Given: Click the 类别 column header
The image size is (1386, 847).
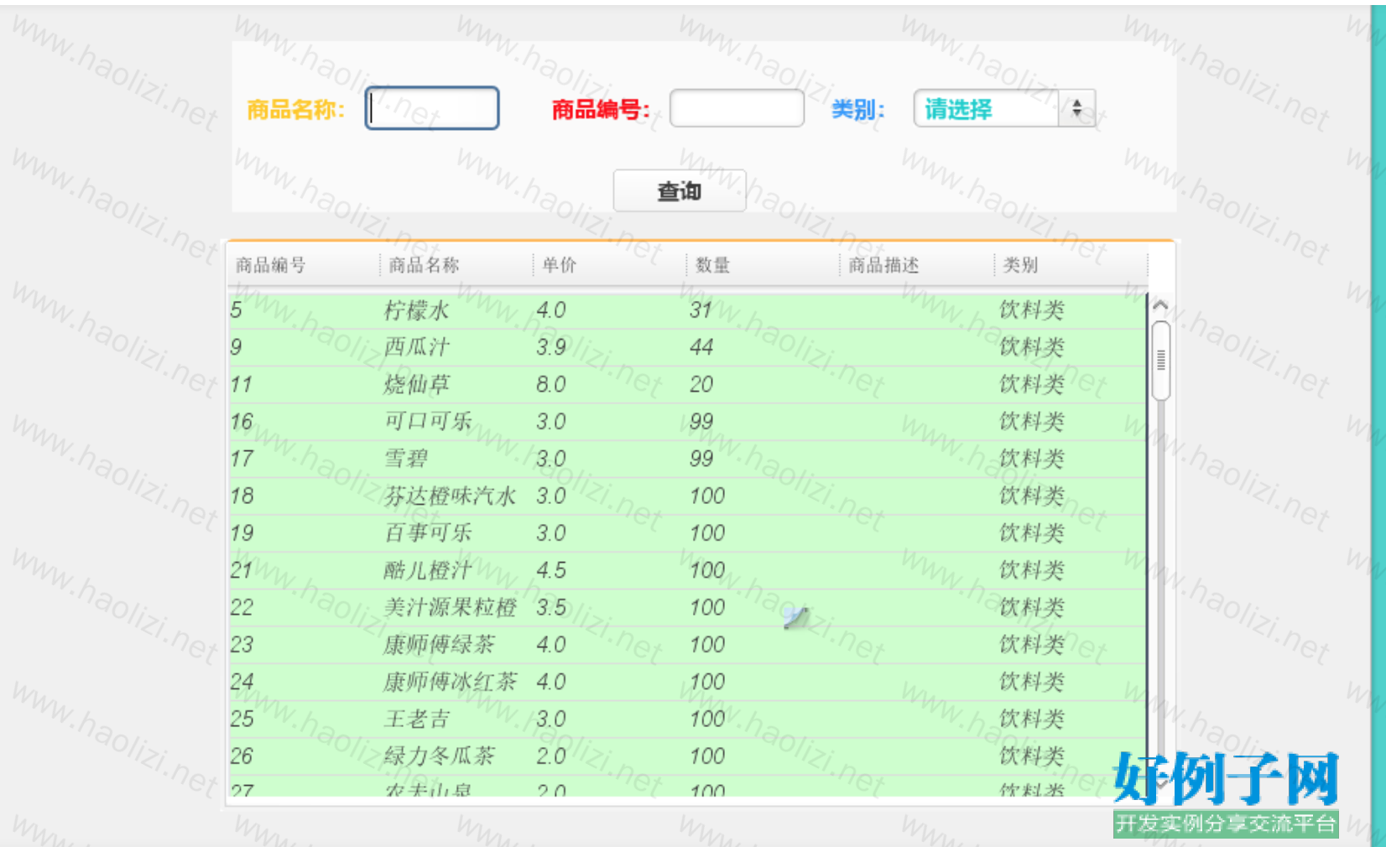Looking at the screenshot, I should click(x=1020, y=265).
